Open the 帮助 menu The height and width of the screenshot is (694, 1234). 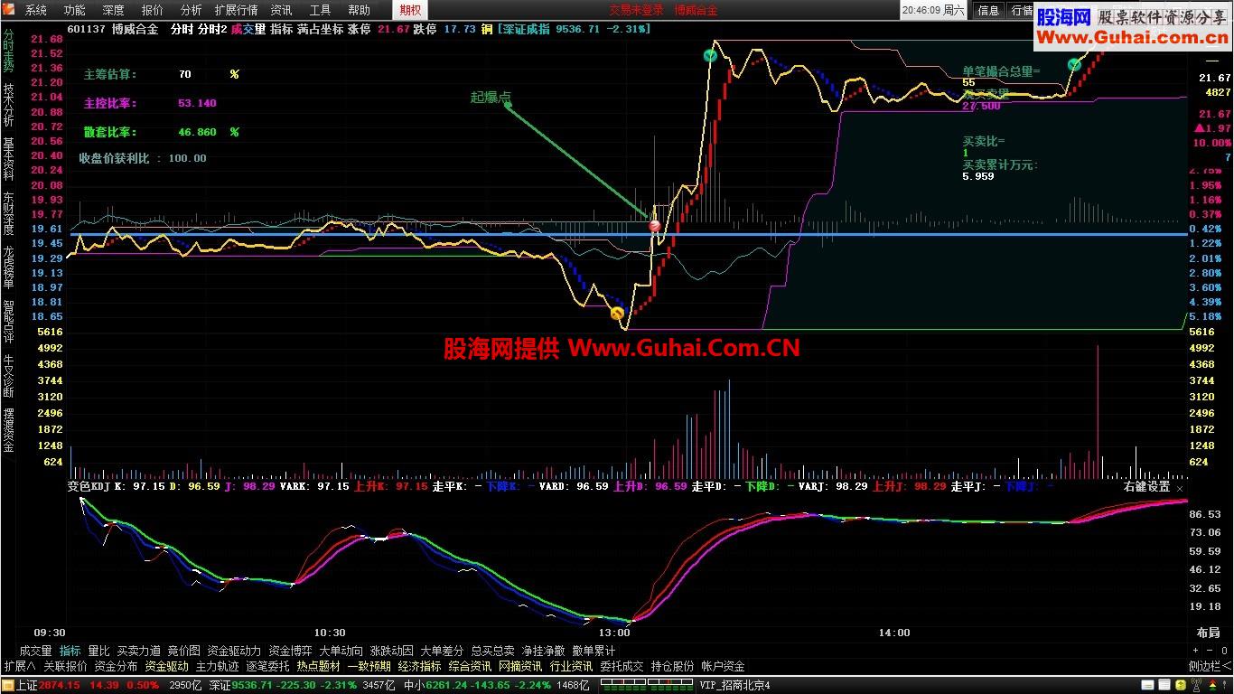[x=359, y=10]
